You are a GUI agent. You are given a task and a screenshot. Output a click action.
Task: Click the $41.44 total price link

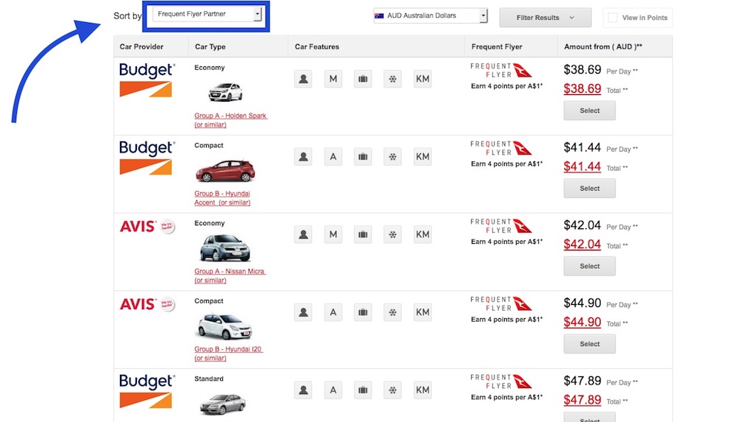click(x=582, y=167)
